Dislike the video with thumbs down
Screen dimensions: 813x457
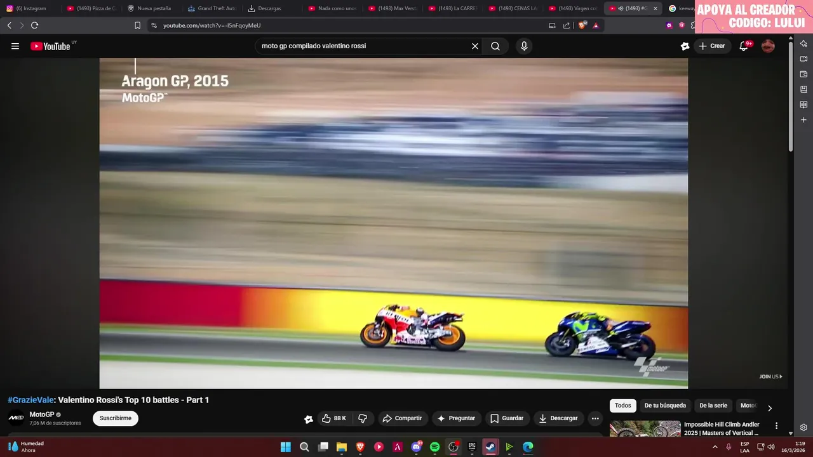[363, 418]
